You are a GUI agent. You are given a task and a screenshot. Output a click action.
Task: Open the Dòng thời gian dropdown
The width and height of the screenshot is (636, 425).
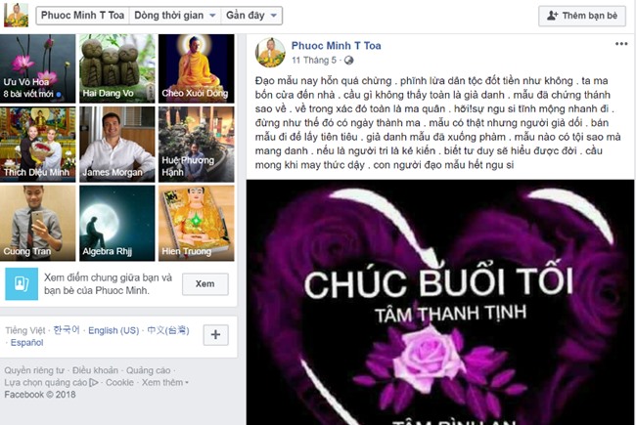175,16
